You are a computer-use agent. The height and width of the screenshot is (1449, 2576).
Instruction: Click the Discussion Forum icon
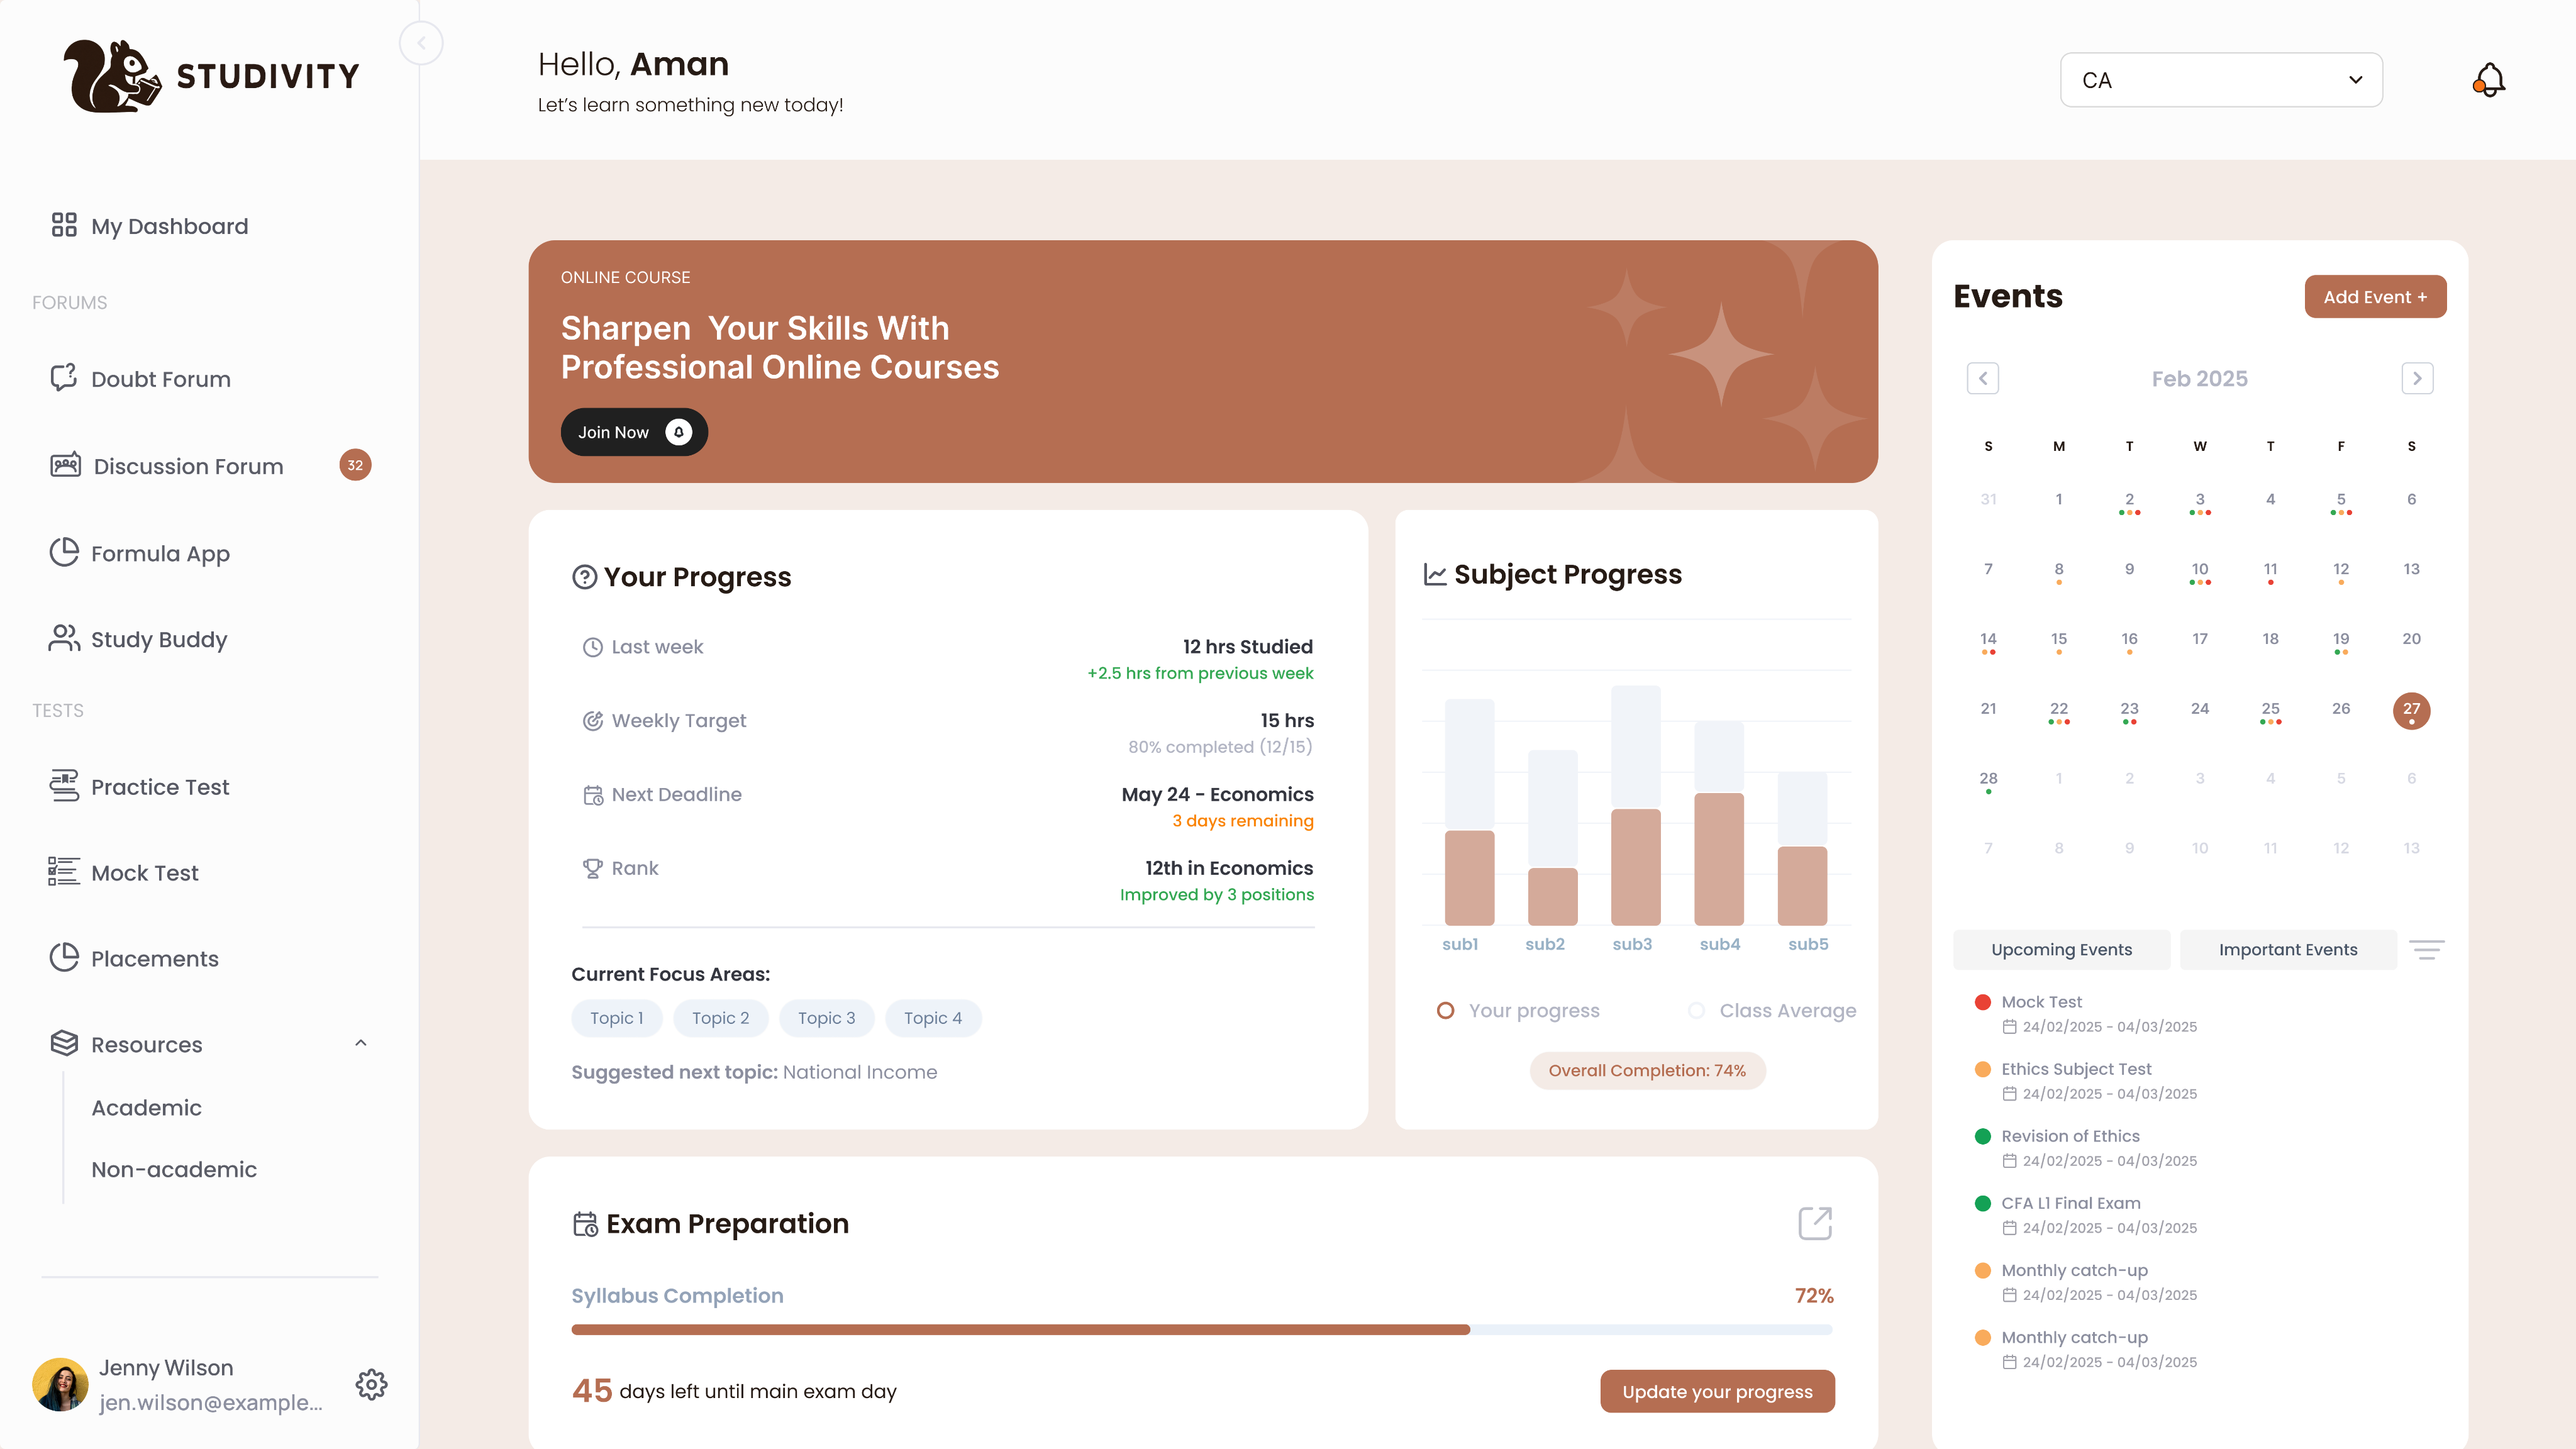pos(65,465)
